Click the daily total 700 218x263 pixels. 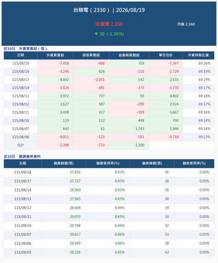pos(175,120)
